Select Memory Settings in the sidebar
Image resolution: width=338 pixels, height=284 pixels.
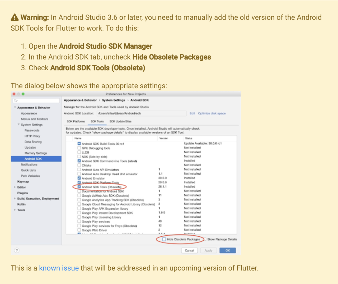coord(36,153)
